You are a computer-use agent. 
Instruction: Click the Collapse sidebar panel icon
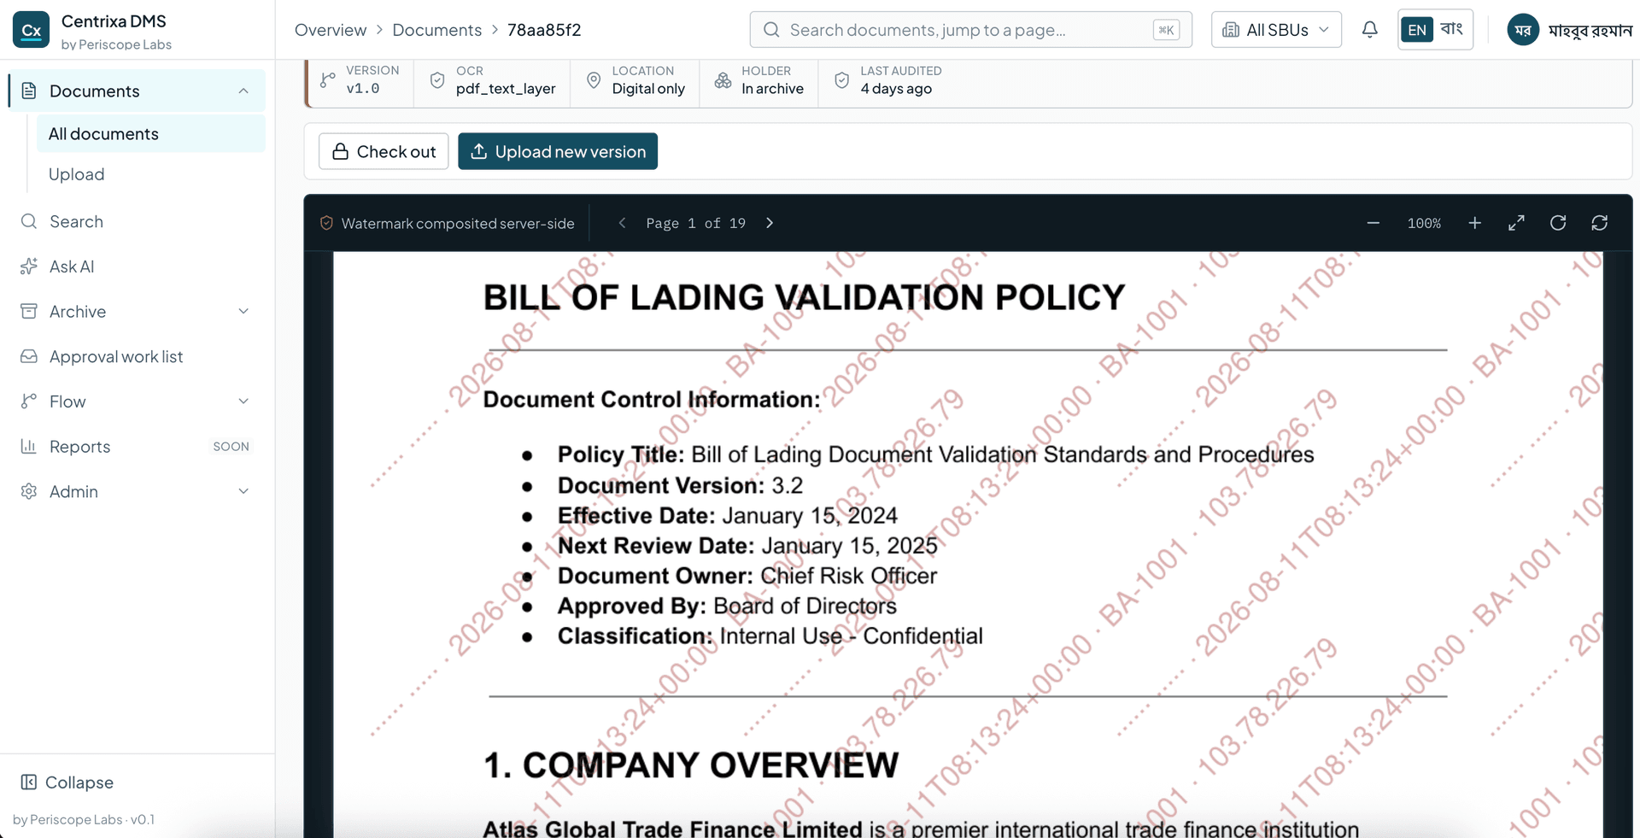point(29,782)
